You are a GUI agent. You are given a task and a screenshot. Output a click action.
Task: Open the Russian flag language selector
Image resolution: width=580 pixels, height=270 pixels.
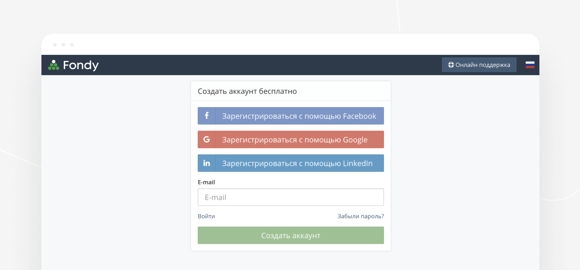pos(530,65)
